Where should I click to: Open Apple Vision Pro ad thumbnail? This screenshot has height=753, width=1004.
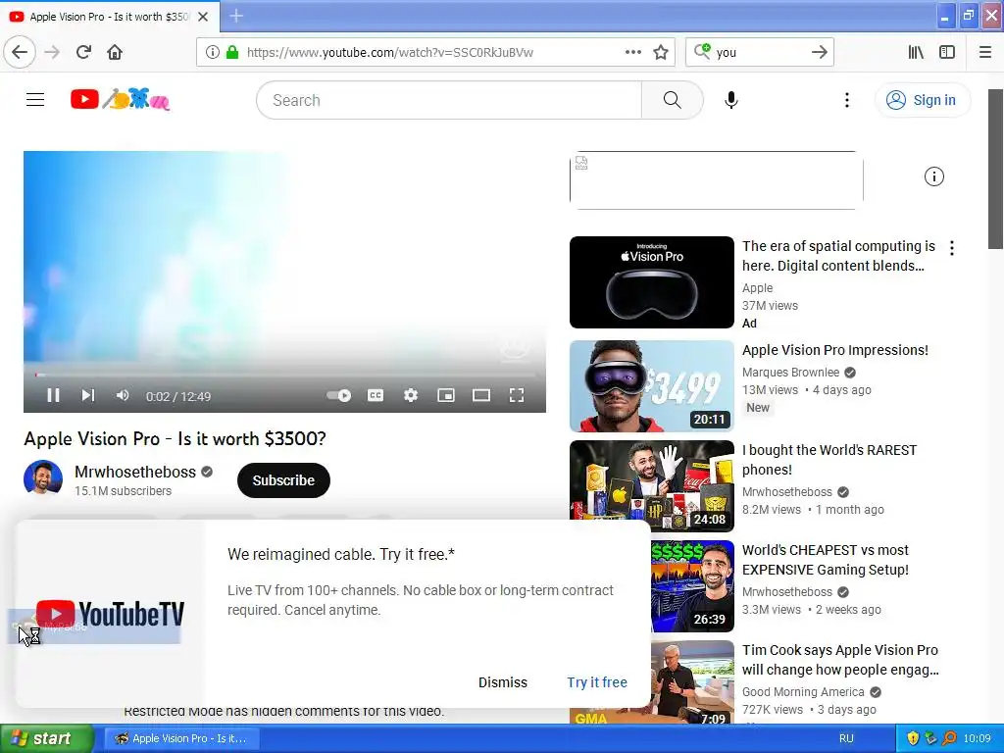[652, 282]
